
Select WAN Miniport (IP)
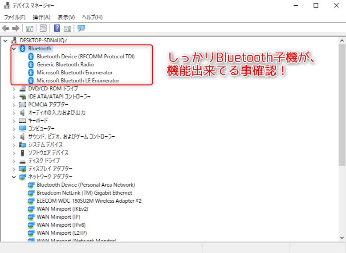[x=58, y=217]
